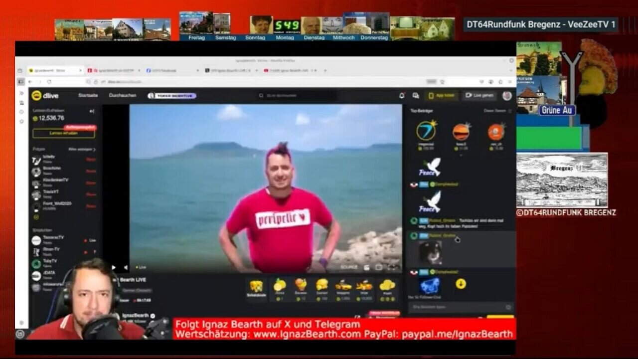Bookmark this page with the star
The image size is (638, 359).
[x=442, y=82]
